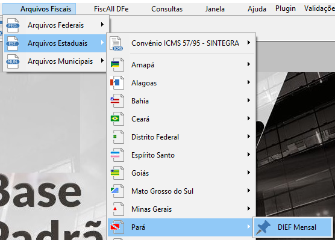The width and height of the screenshot is (335, 240).
Task: Expand the Goiás submenu arrow
Action: coord(249,172)
